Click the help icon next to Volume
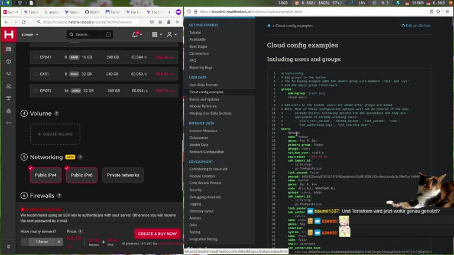Viewport: 454px width, 255px height. (57, 113)
